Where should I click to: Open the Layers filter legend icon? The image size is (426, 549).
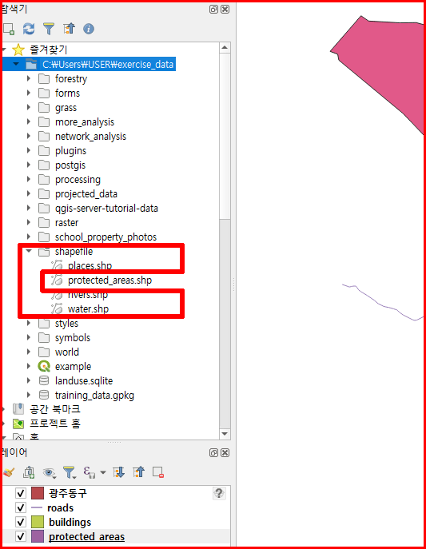pyautogui.click(x=70, y=472)
